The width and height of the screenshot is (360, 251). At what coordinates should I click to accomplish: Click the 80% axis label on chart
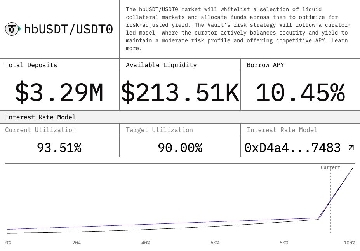tap(284, 243)
